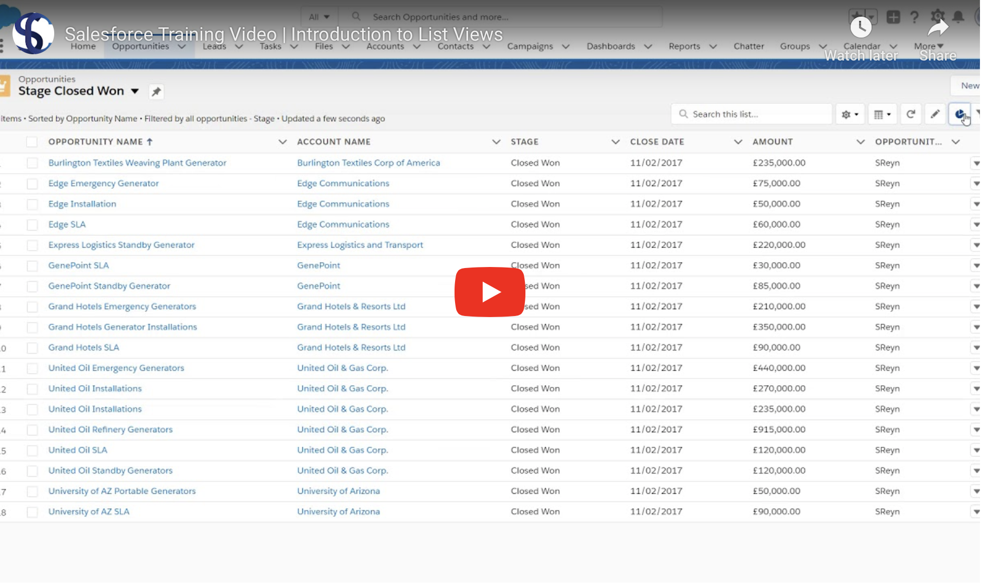Show charts panel icon

pos(960,114)
